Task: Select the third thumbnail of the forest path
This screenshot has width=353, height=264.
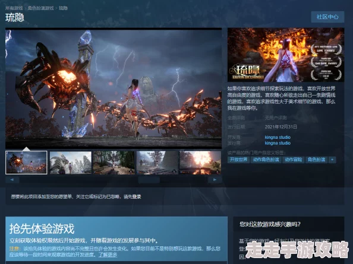Action: click(114, 163)
